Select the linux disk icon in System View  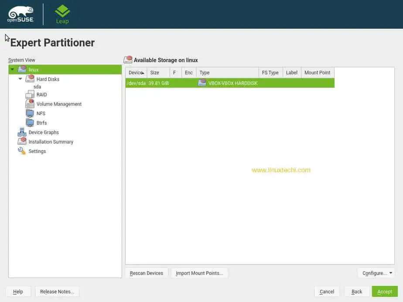tap(22, 69)
